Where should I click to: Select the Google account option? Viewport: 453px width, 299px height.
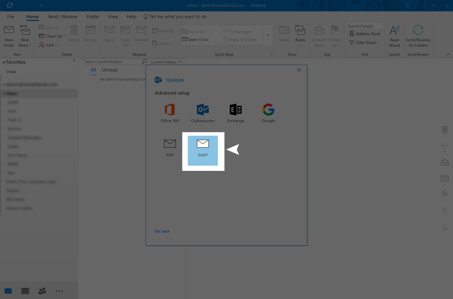point(268,113)
